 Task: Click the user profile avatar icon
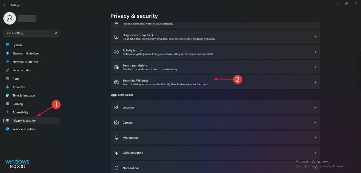pos(10,18)
